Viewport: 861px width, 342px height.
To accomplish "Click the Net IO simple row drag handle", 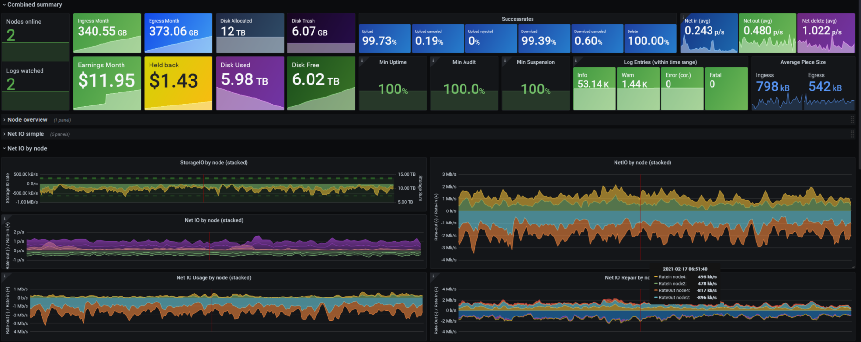I will click(x=852, y=134).
